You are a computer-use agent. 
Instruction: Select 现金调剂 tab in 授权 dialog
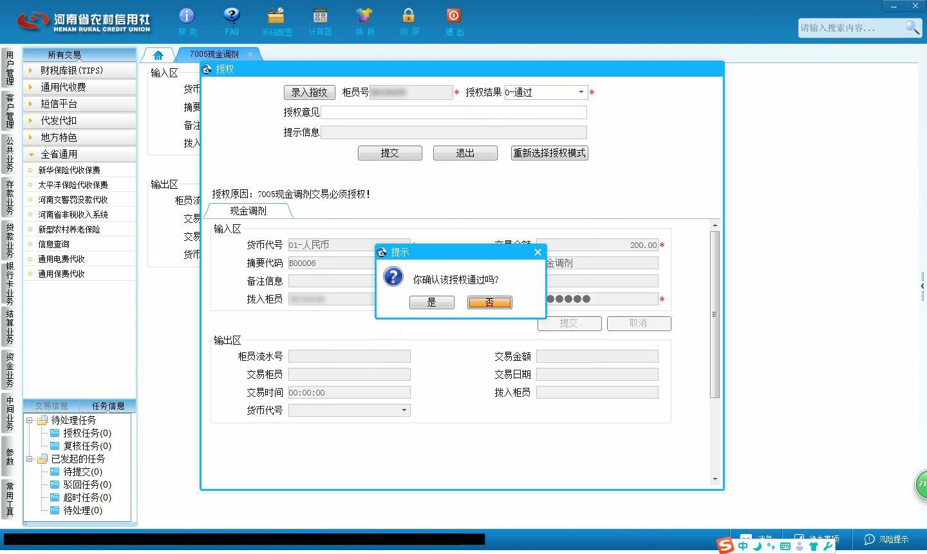click(248, 211)
